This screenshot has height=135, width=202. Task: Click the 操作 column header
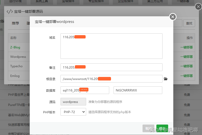(190, 38)
